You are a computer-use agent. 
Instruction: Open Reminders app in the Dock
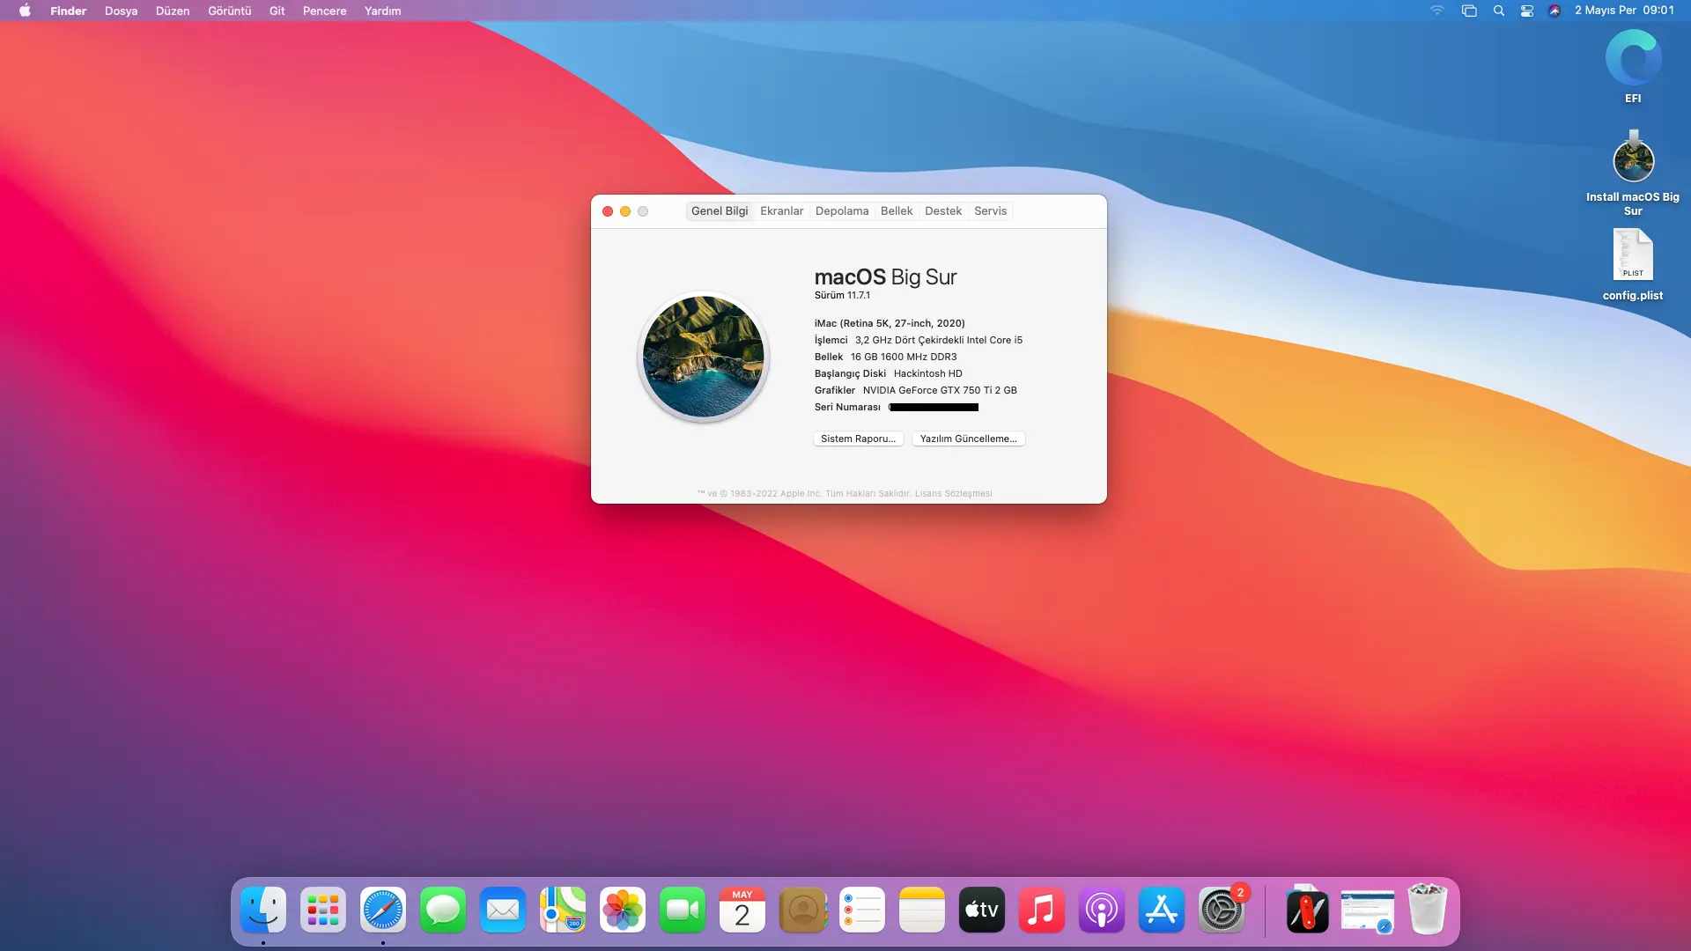tap(862, 910)
